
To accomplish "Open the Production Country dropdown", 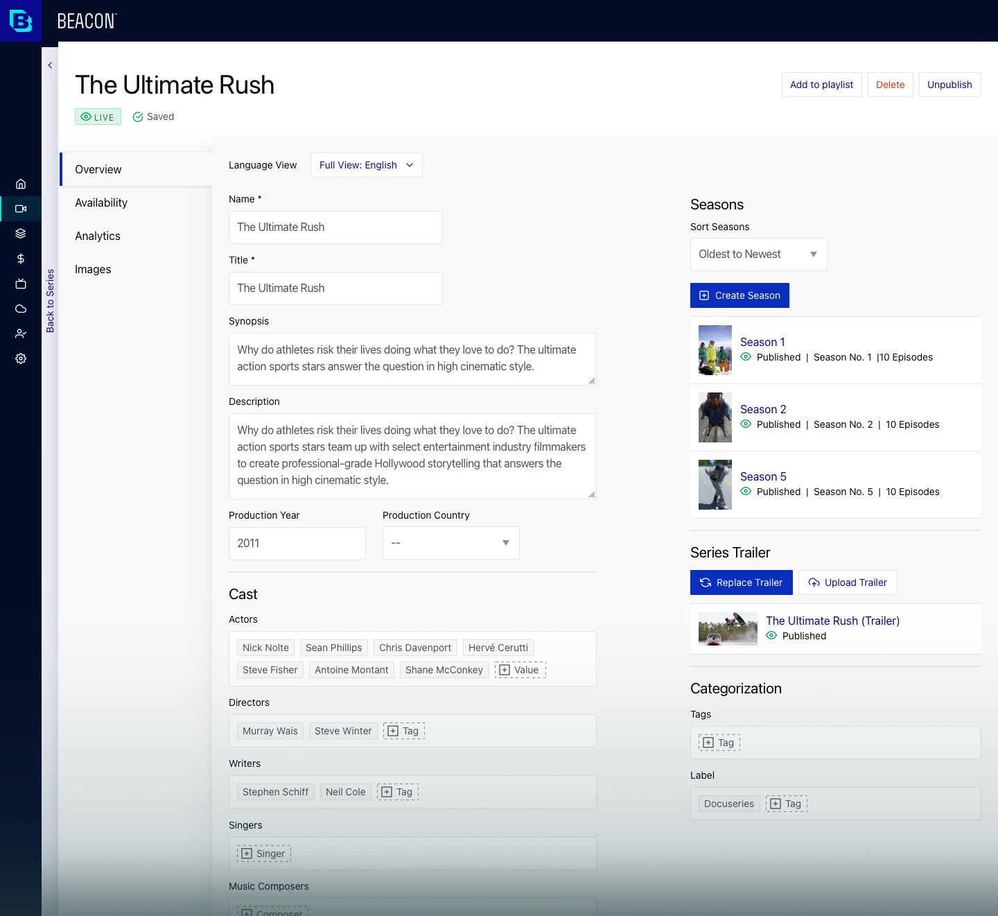I will [x=450, y=543].
